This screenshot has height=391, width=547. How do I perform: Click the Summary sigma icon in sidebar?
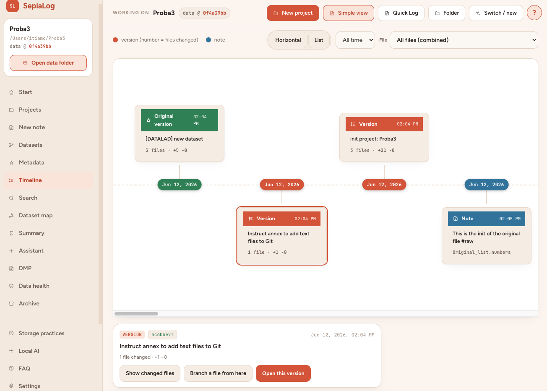(x=11, y=233)
